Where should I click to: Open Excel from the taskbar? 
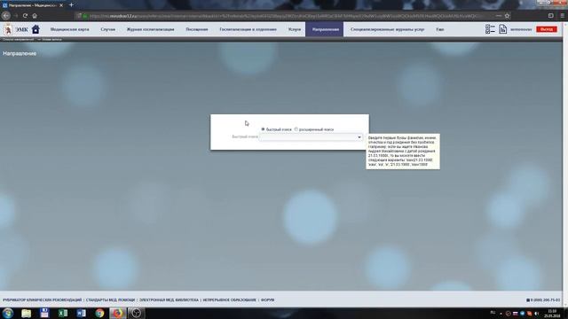click(x=63, y=313)
